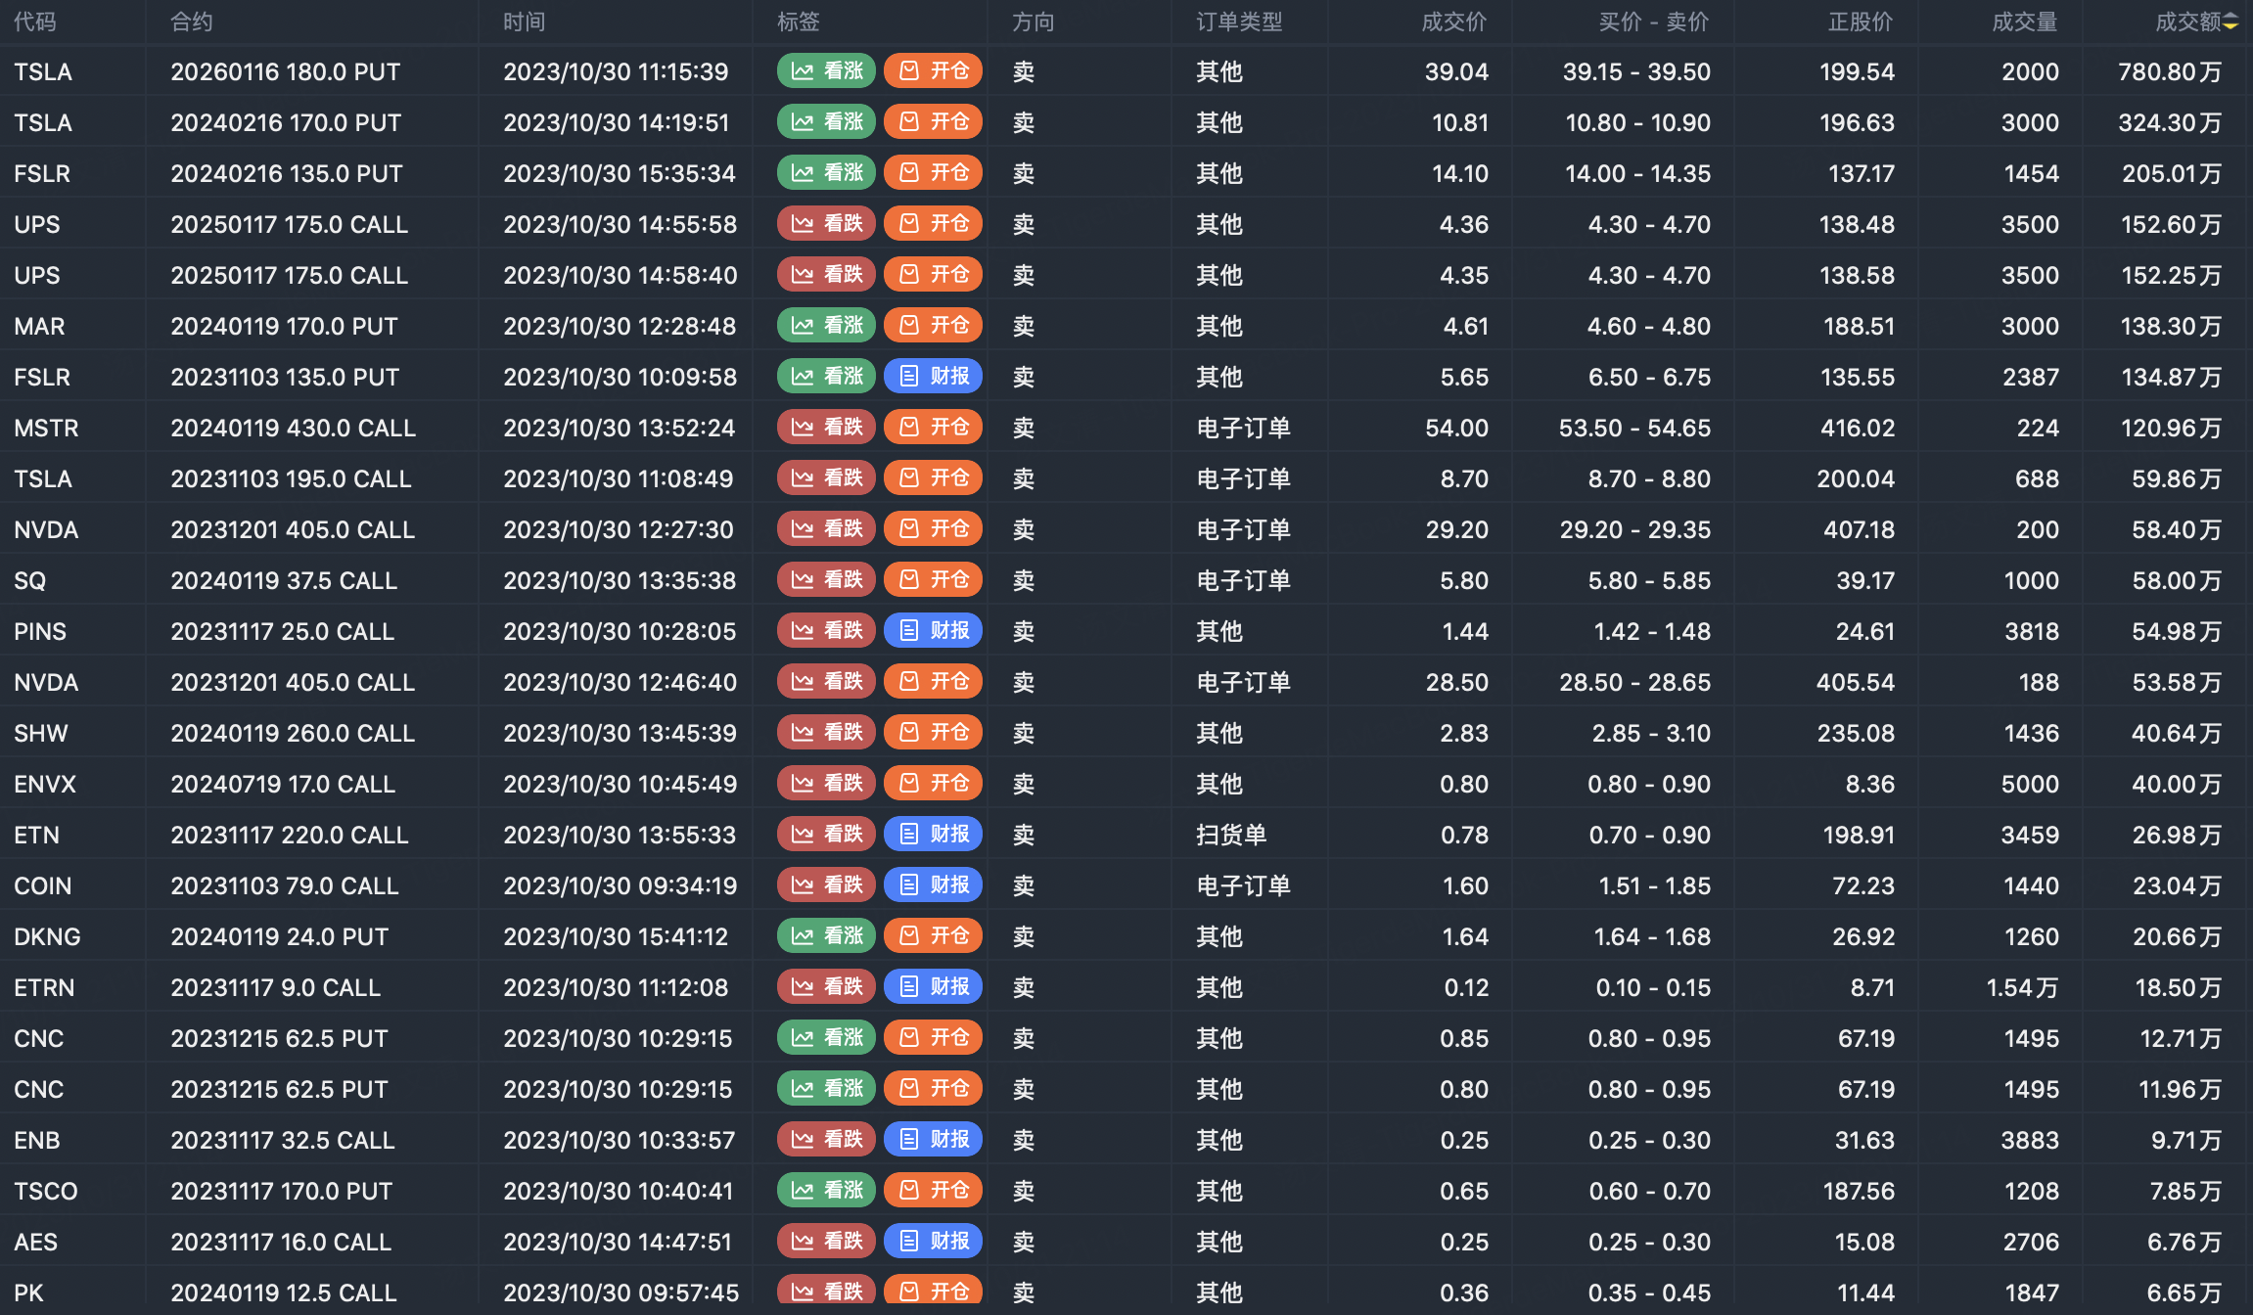Click the 订单类型 column header

tap(1239, 23)
